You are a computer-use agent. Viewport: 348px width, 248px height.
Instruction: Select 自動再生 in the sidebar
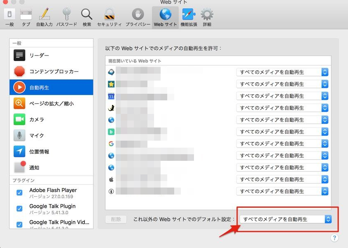pyautogui.click(x=51, y=87)
